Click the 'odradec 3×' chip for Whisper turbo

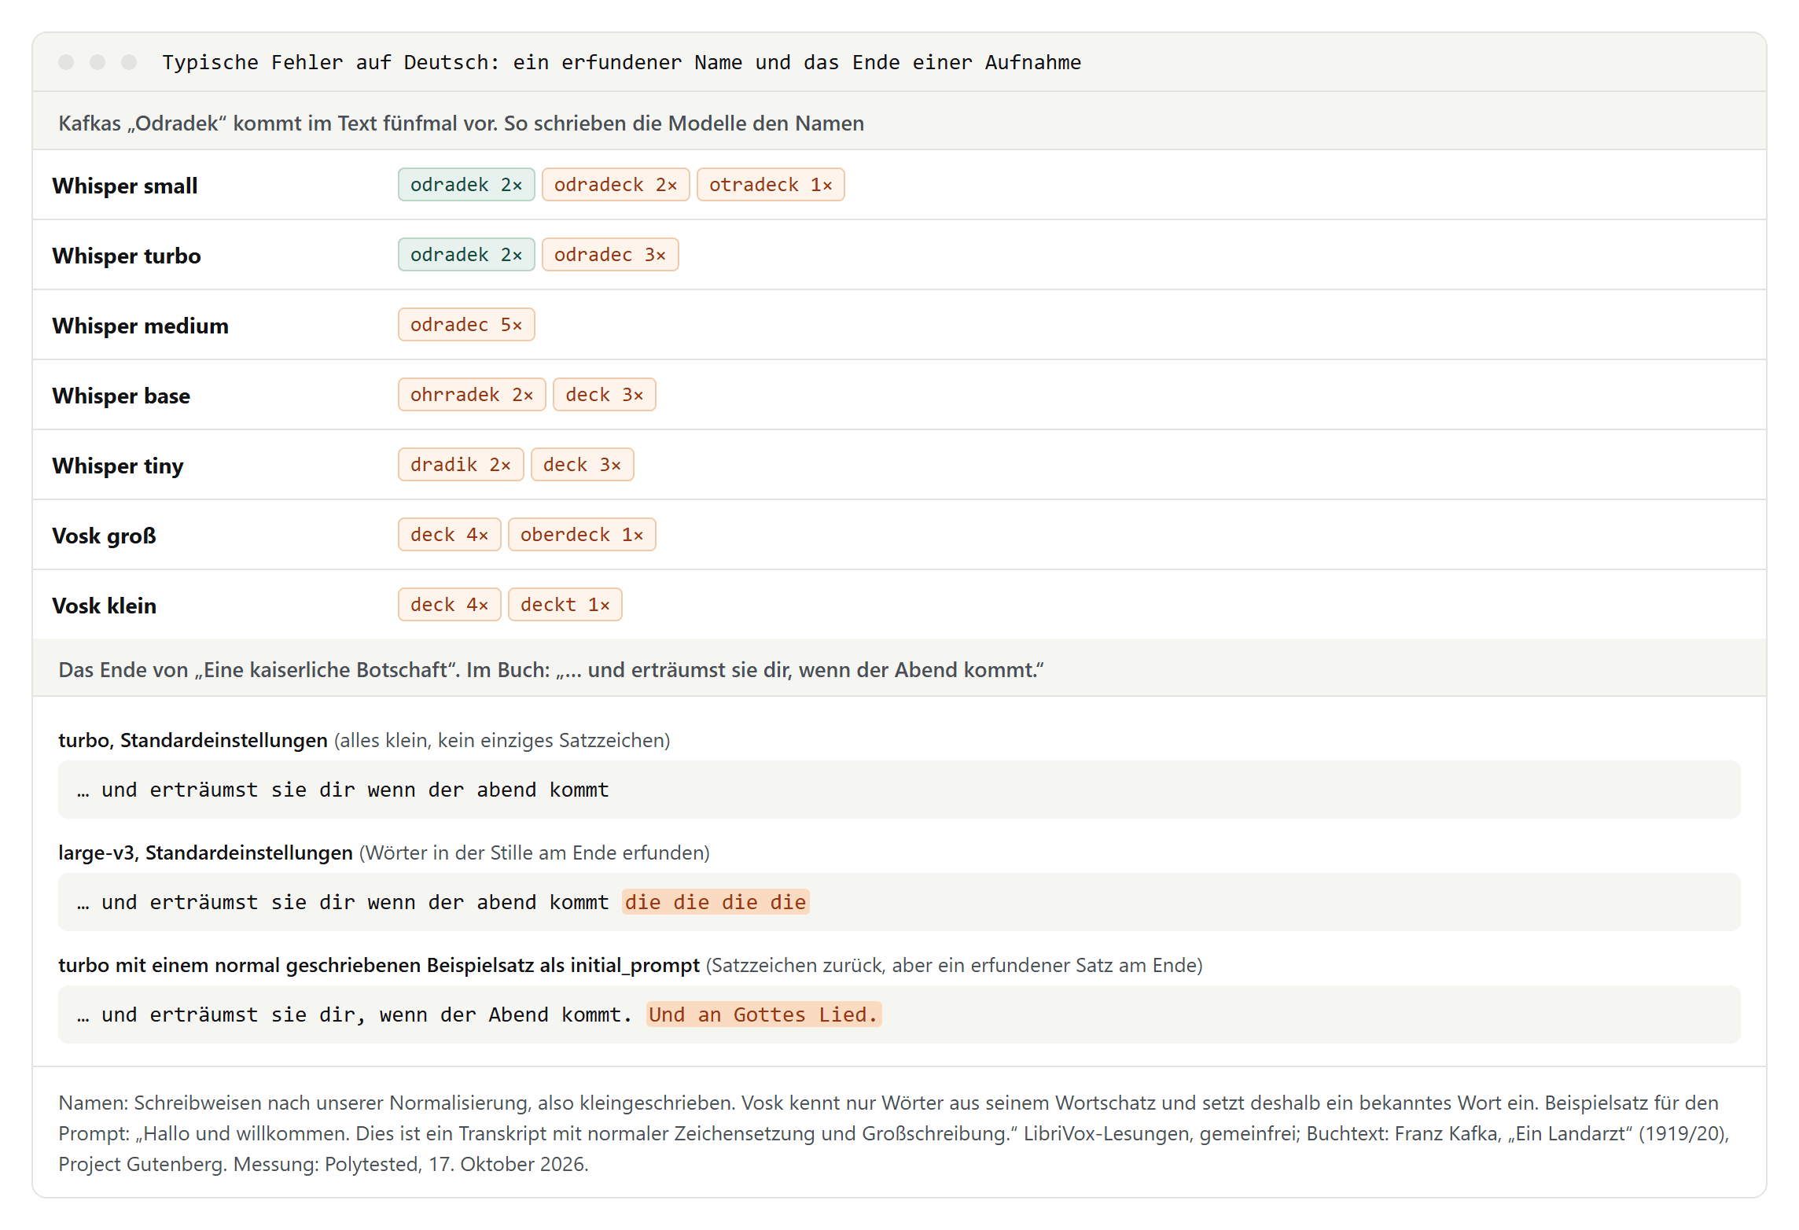pyautogui.click(x=610, y=255)
